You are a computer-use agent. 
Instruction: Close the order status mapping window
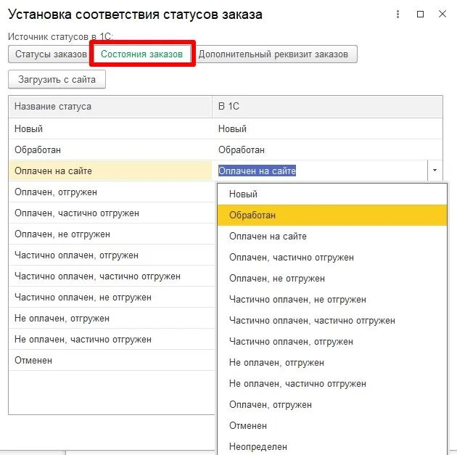[x=442, y=14]
